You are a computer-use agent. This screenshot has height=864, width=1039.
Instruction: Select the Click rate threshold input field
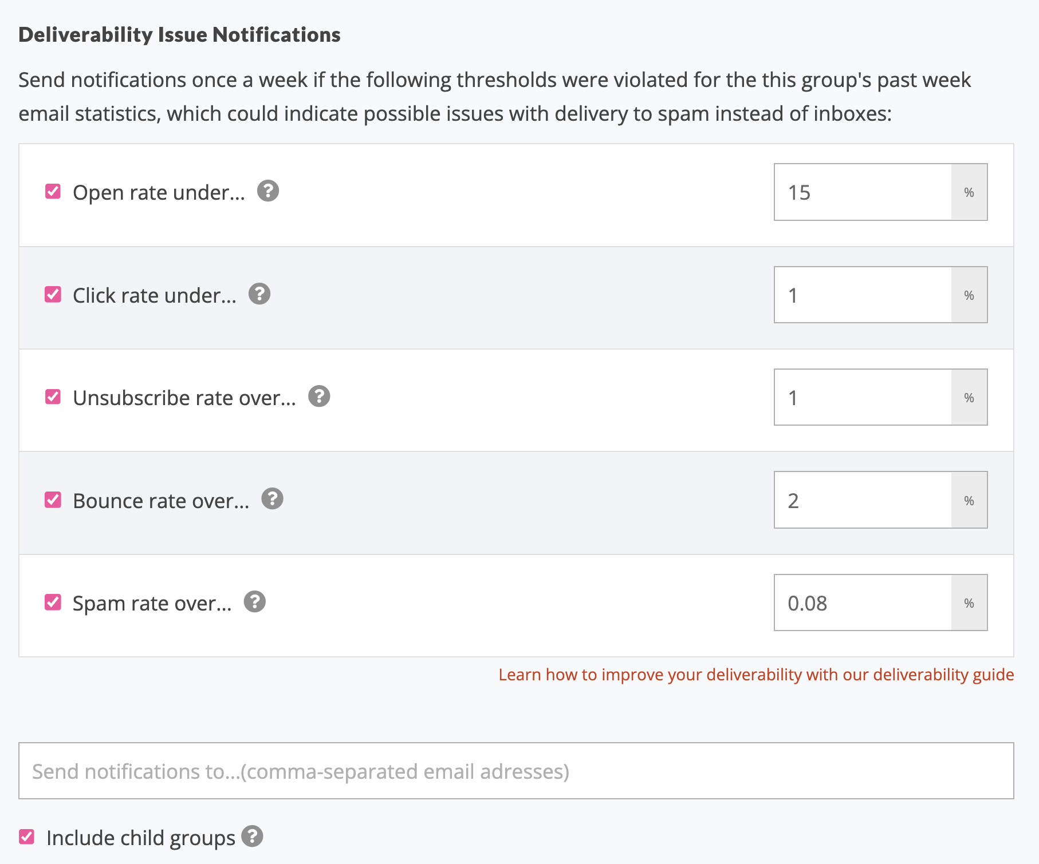(863, 295)
